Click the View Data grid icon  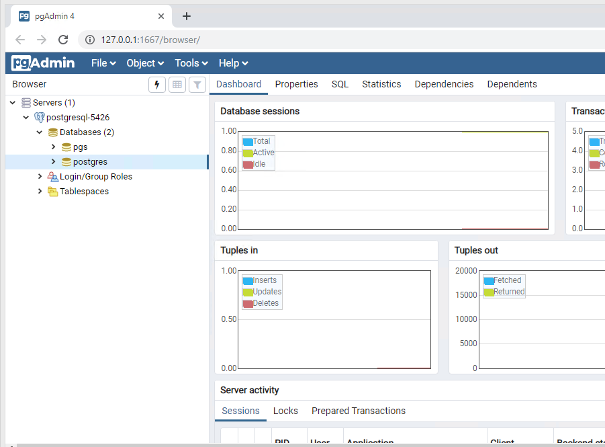coord(177,85)
